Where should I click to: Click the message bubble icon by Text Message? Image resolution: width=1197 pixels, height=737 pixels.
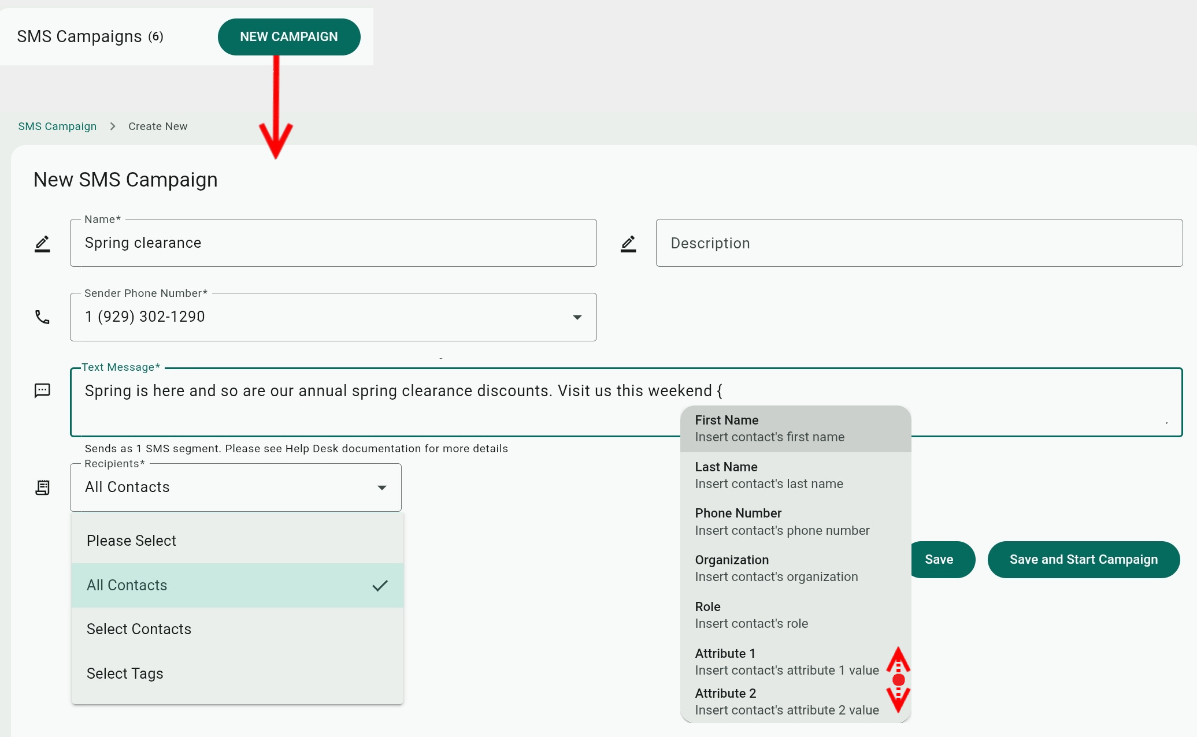[42, 391]
